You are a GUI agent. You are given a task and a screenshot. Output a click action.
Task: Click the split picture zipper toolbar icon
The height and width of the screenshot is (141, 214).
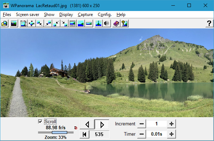(x=98, y=23)
